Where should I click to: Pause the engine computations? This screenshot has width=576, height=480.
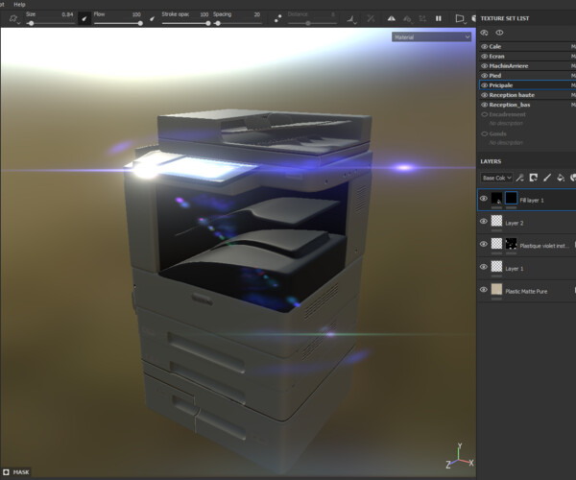(x=439, y=18)
